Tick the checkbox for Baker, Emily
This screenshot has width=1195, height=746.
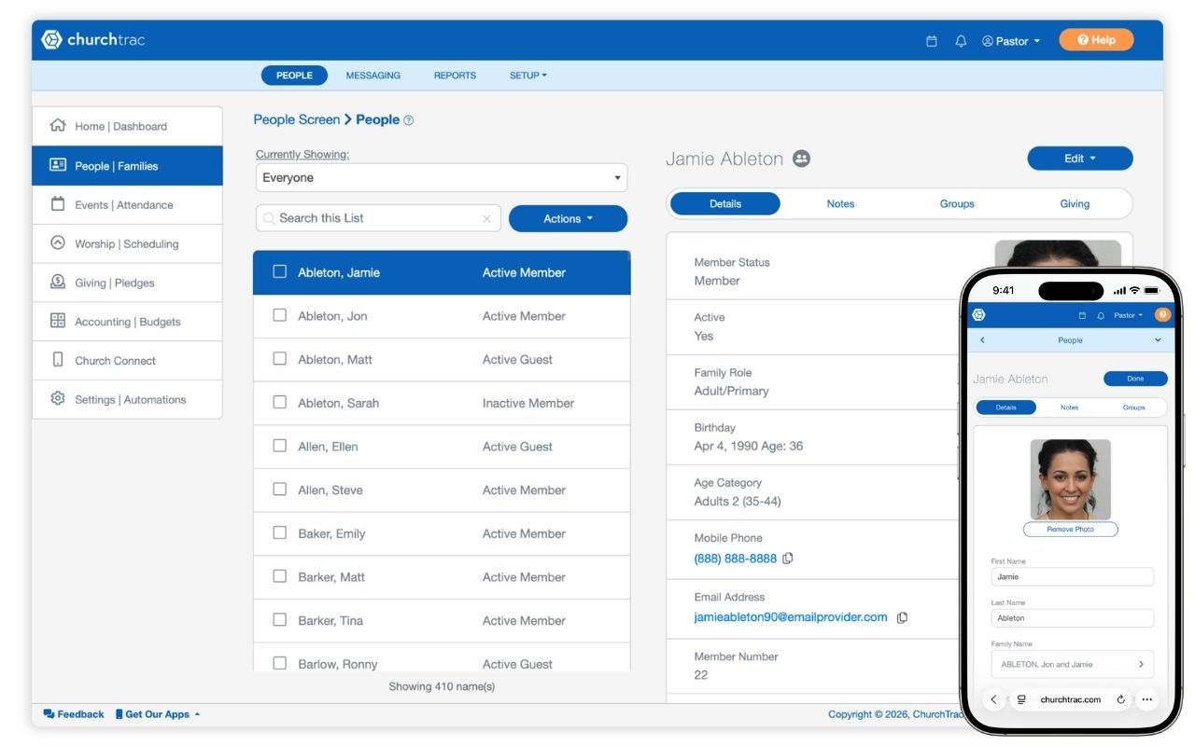tap(279, 532)
